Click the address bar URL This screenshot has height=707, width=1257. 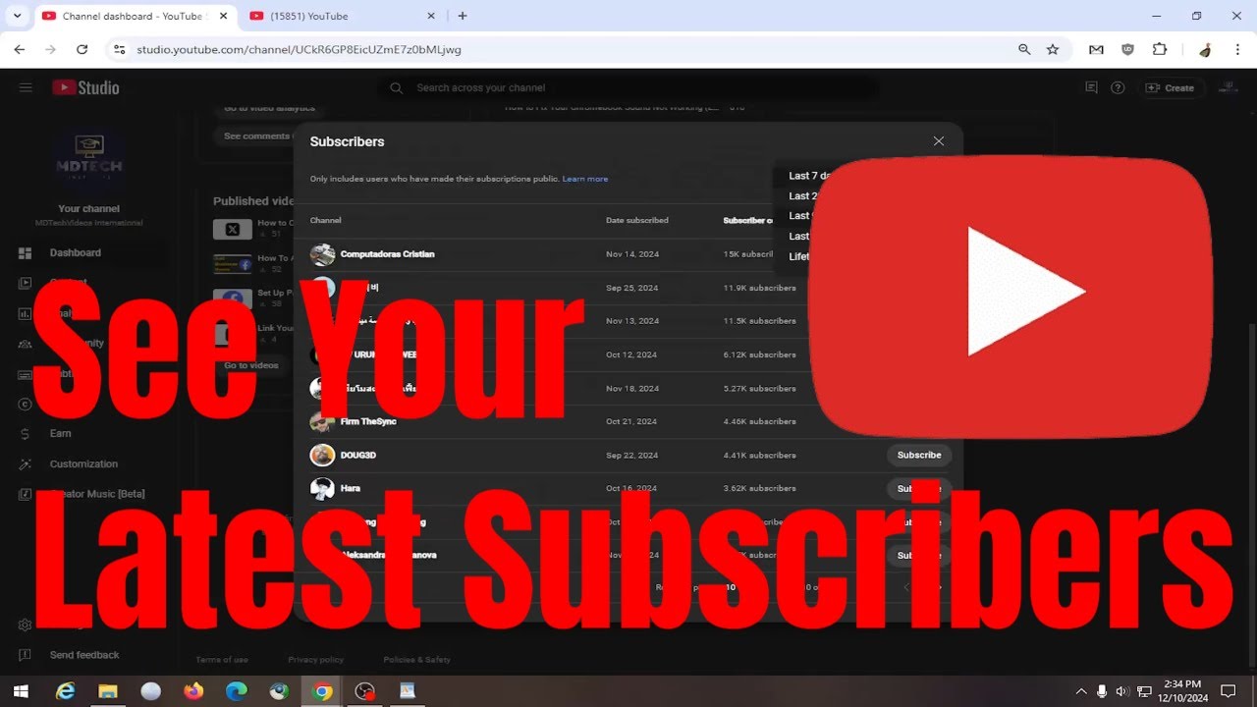[299, 49]
